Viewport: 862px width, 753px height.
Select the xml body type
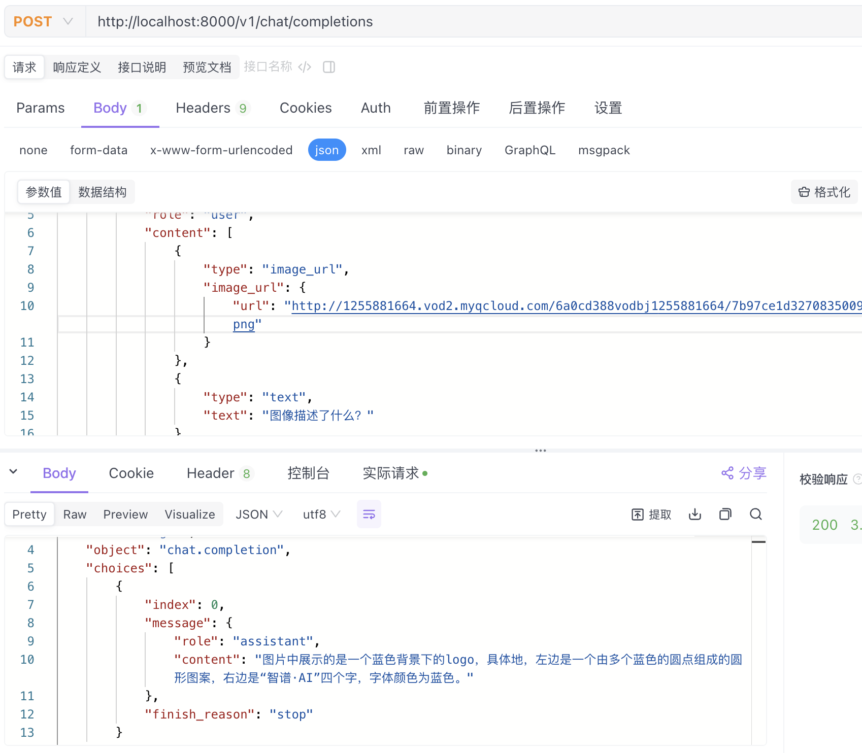(x=371, y=150)
